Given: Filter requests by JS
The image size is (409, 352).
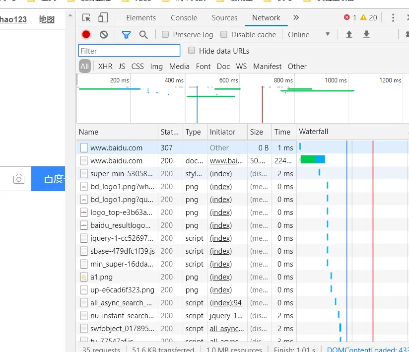Looking at the screenshot, I should pos(122,66).
